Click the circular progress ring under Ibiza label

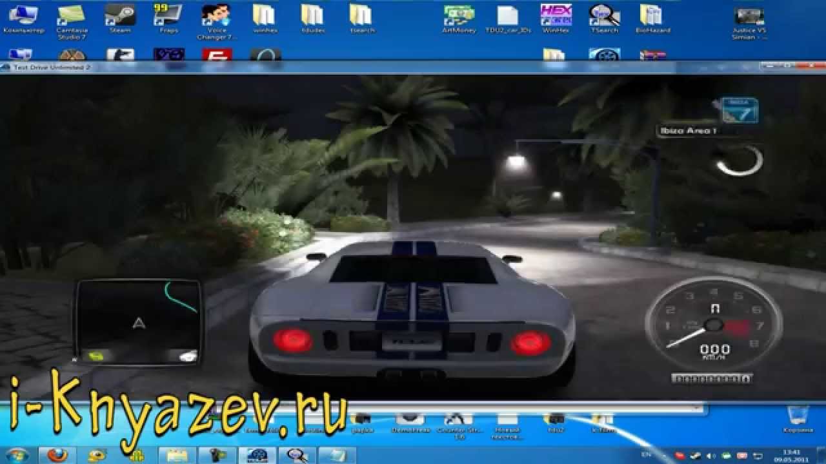pyautogui.click(x=739, y=160)
